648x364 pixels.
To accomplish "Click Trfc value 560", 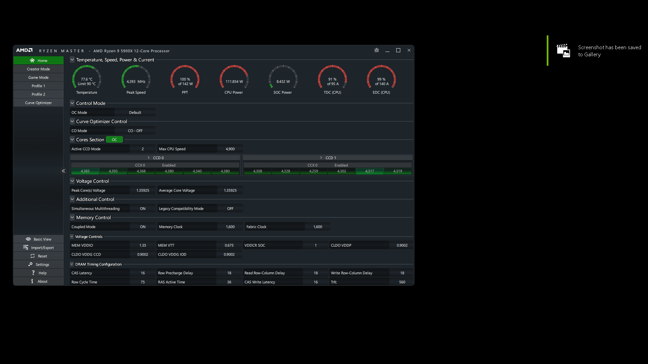I will [402, 282].
